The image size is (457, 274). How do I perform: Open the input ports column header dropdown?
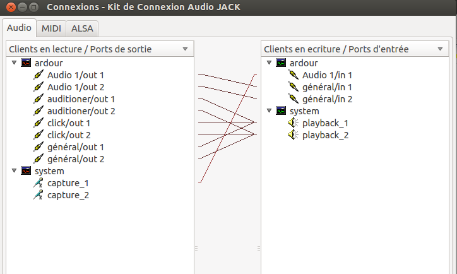(441, 49)
